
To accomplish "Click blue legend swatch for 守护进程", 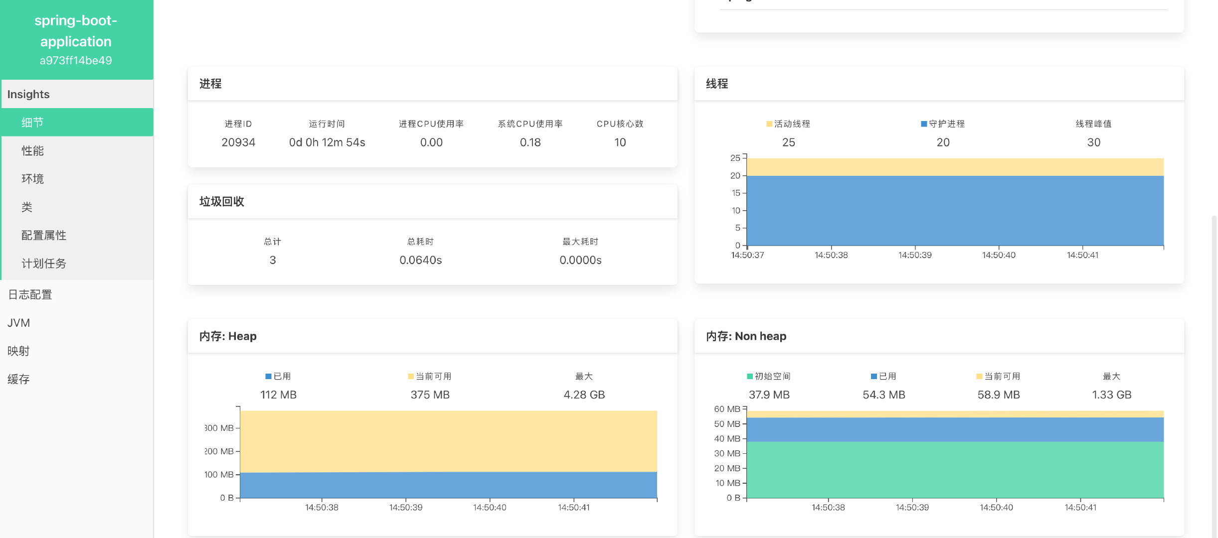I will click(924, 124).
